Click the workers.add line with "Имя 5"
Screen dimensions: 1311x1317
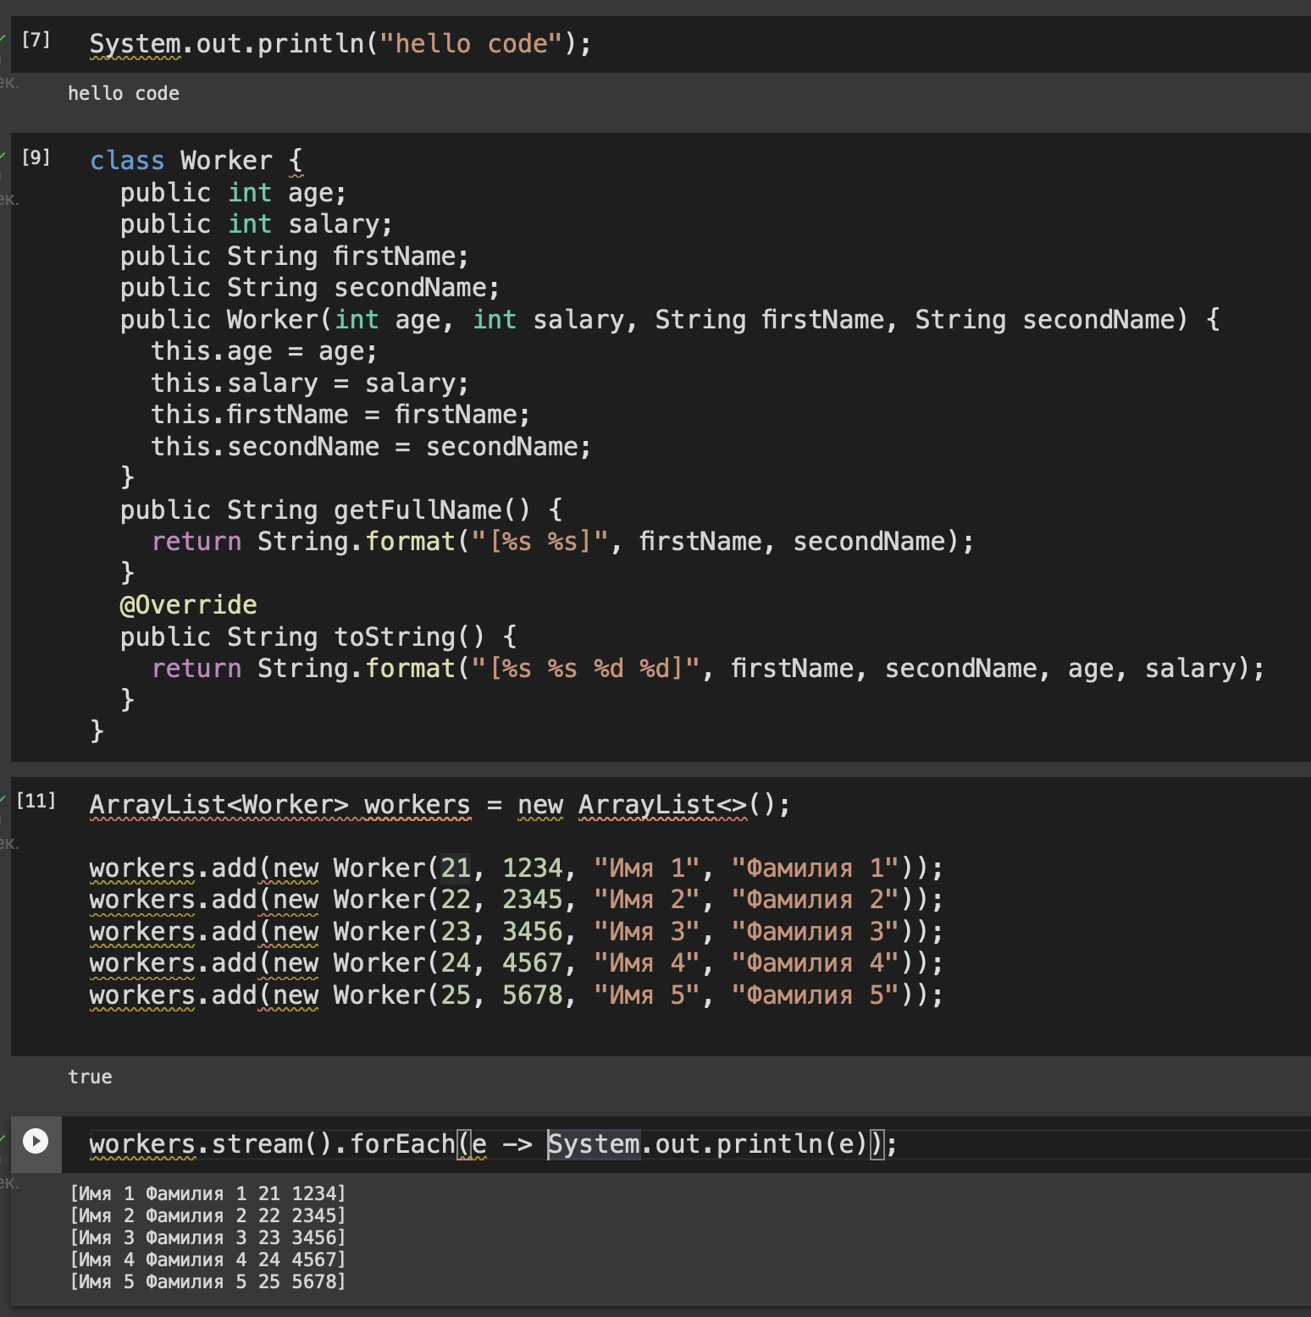point(515,995)
